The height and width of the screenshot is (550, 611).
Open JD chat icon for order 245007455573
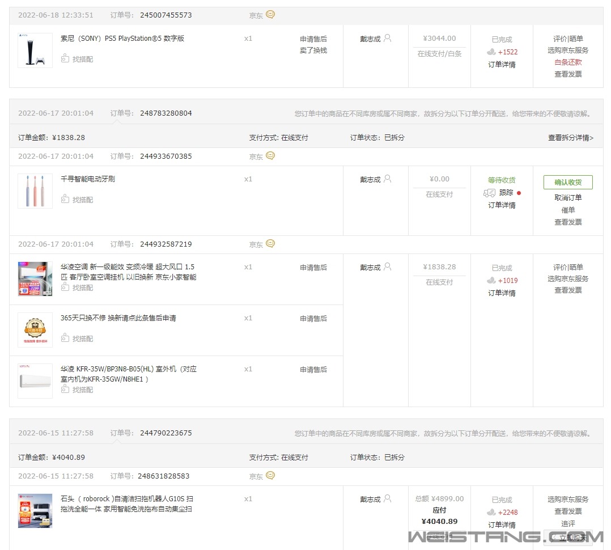tap(270, 15)
